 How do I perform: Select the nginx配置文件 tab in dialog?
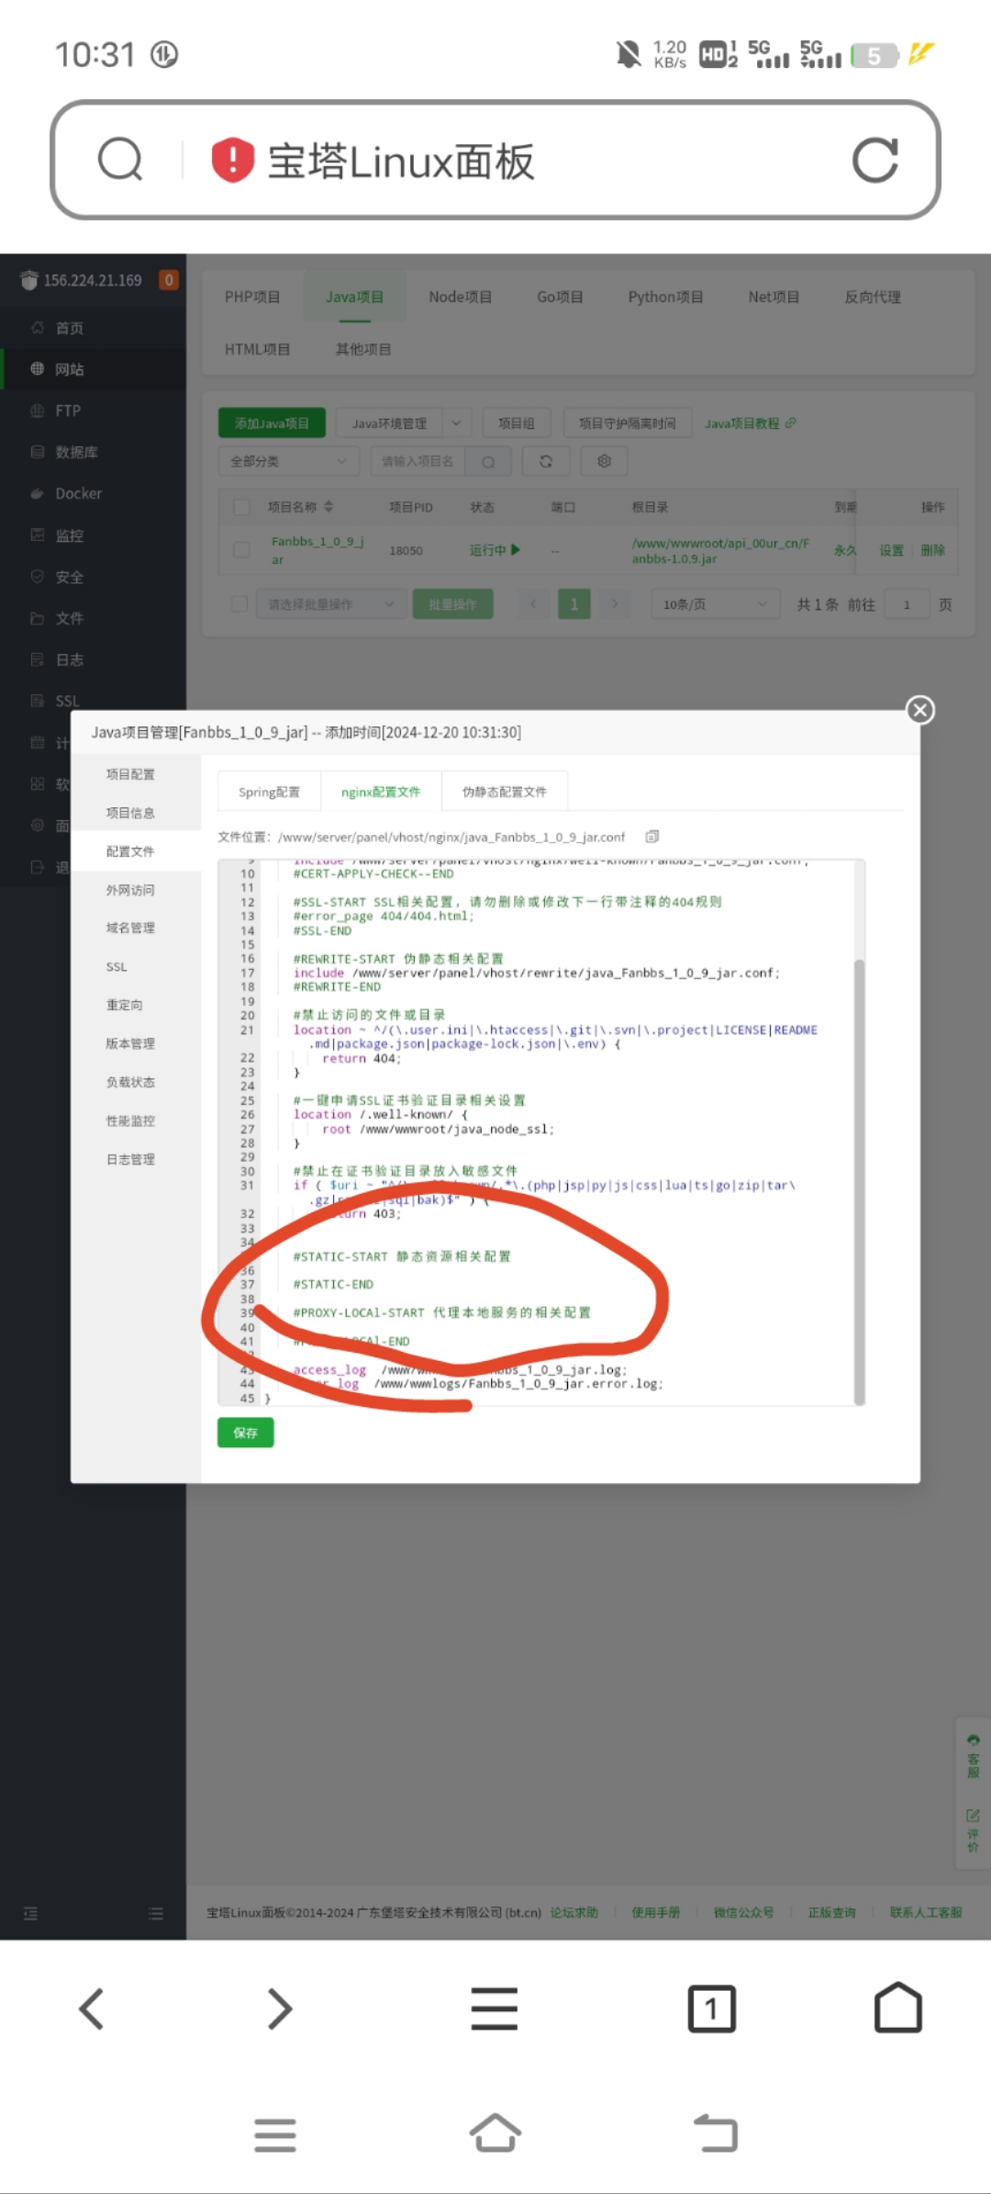point(381,792)
